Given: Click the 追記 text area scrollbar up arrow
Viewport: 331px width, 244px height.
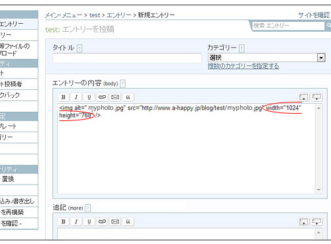Looking at the screenshot, I should coord(318,233).
